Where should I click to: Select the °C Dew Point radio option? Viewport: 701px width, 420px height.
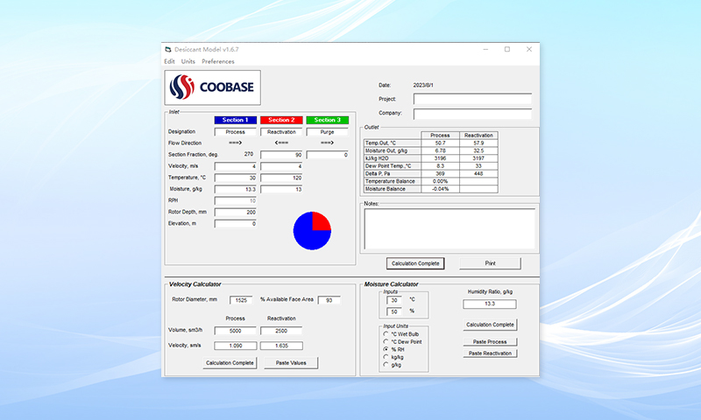[x=386, y=341]
